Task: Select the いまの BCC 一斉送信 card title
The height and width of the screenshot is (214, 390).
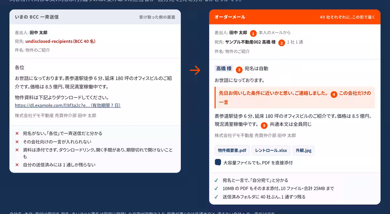Action: 37,17
